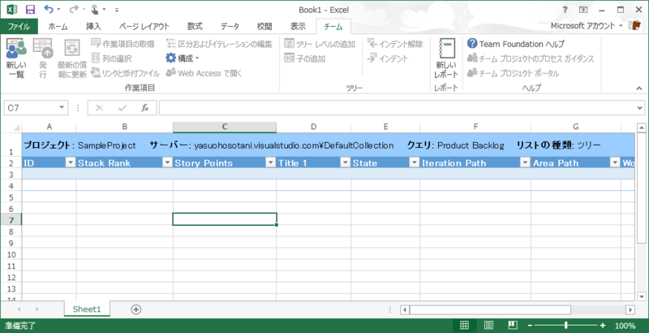
Task: Click Get Work Items (作業項目の取得)
Action: coord(123,44)
